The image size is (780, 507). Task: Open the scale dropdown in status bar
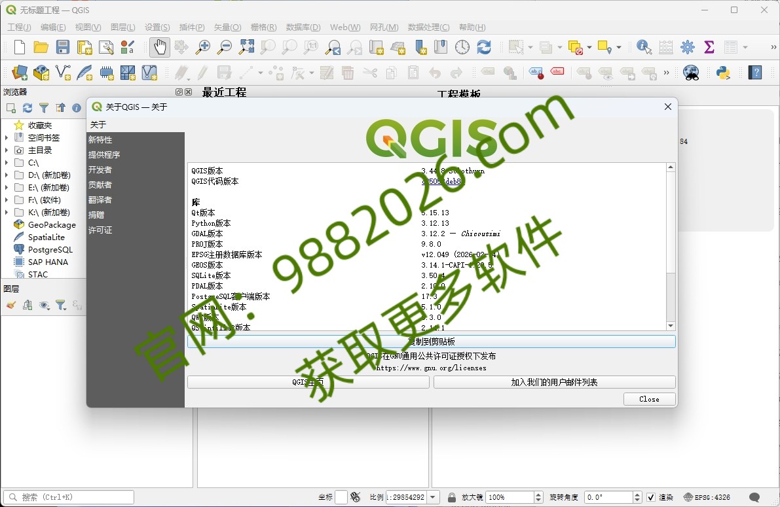[x=433, y=497]
